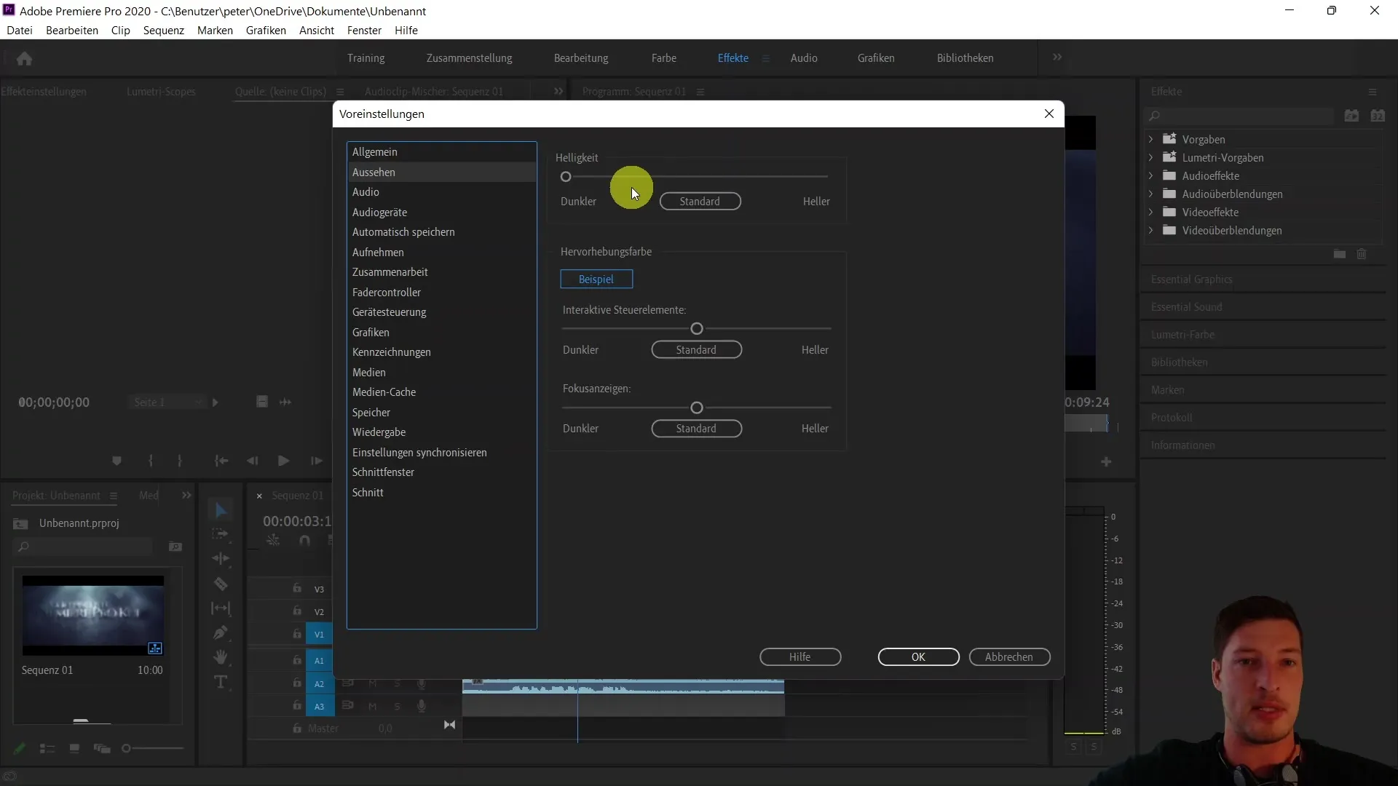
Task: Toggle lock on track V2
Action: pos(297,611)
